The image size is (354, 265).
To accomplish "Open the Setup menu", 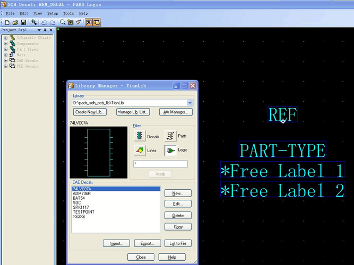I will coord(53,13).
